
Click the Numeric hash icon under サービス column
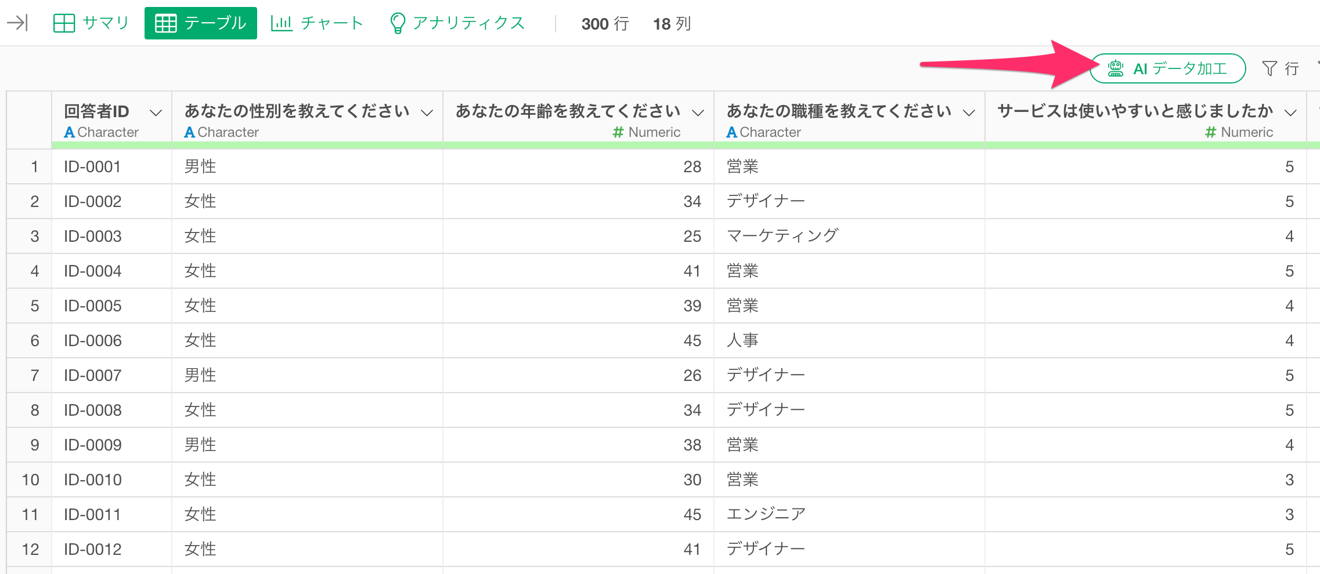click(x=1210, y=132)
